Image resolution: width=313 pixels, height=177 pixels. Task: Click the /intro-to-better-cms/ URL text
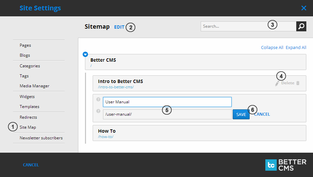(116, 87)
